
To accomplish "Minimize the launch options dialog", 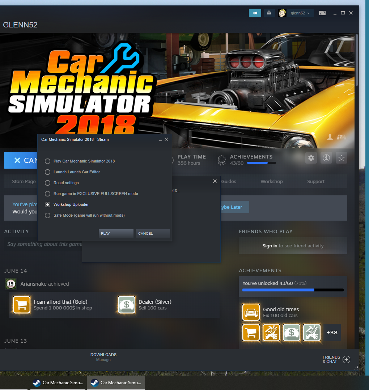I will tap(161, 140).
